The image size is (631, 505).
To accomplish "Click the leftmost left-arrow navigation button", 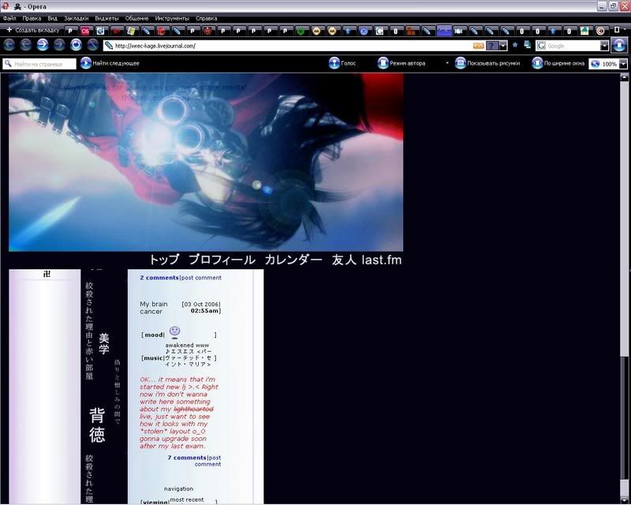I will tap(9, 45).
